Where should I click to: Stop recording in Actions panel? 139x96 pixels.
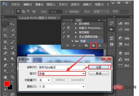click(x=67, y=45)
